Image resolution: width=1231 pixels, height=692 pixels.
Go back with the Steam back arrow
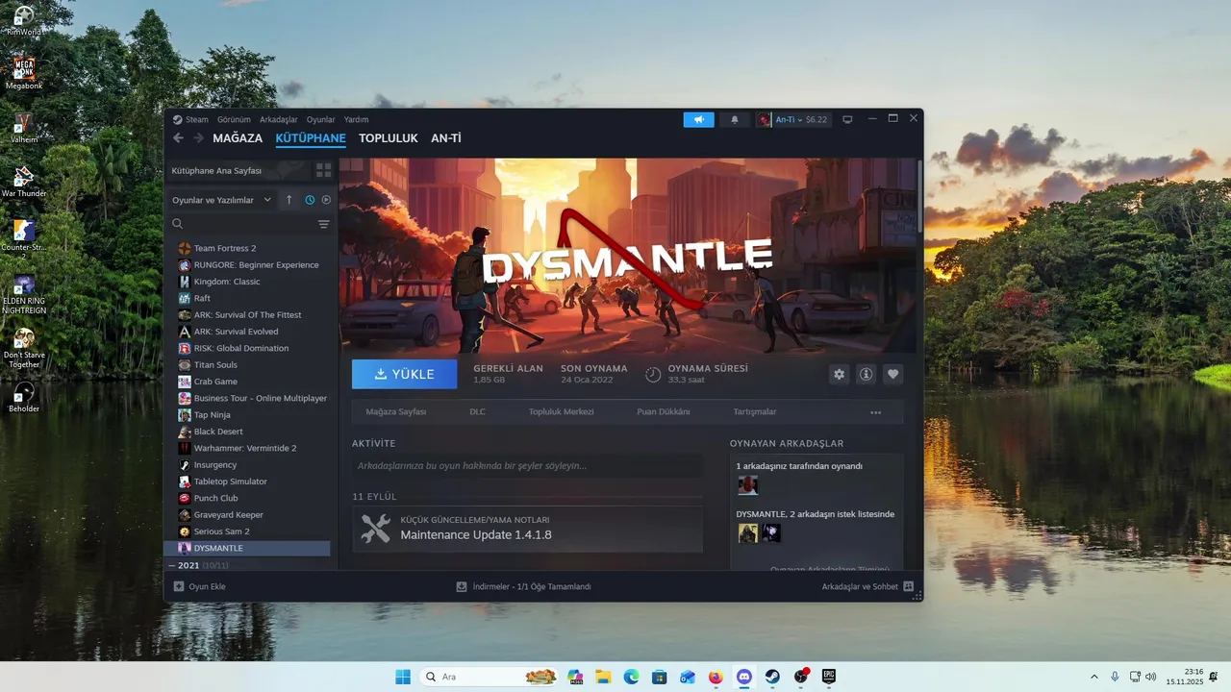(x=178, y=138)
